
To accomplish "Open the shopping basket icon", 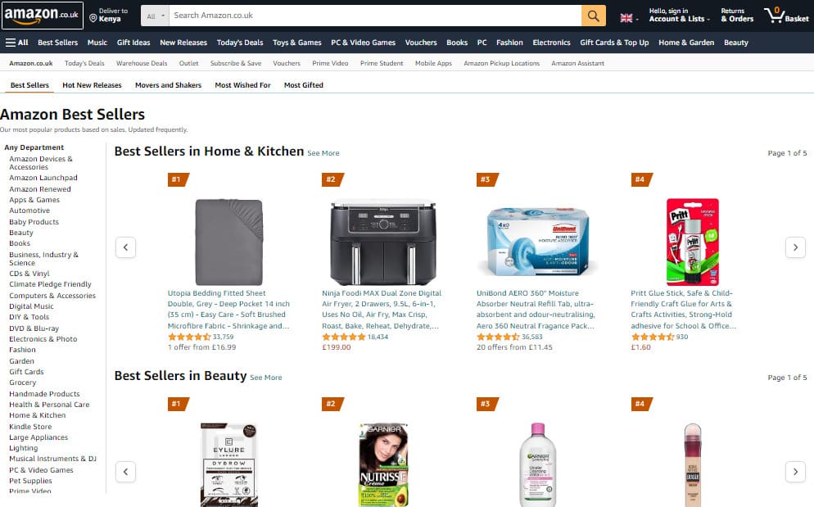I will 786,15.
